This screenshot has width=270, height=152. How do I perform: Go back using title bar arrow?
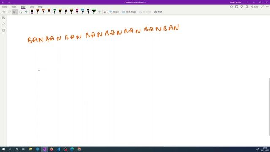click(3, 2)
